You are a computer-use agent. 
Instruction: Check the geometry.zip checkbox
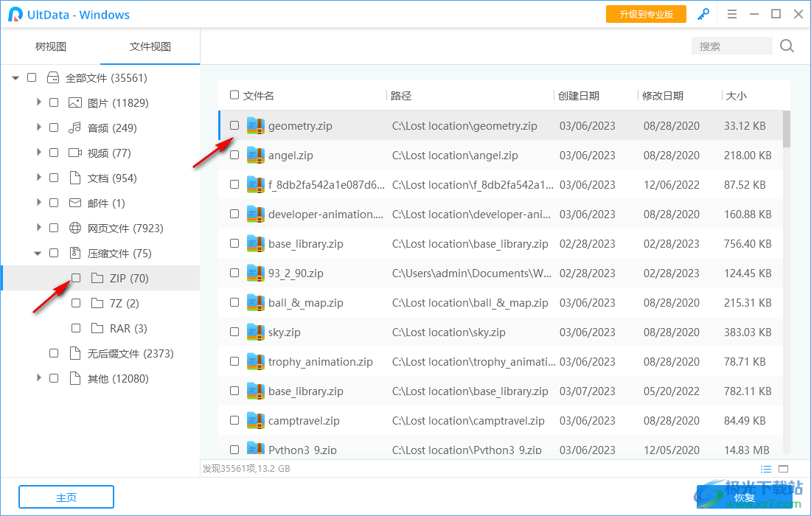point(234,125)
